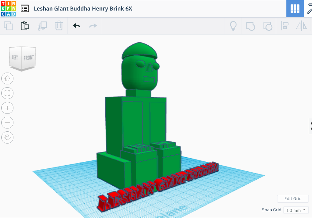Switch to 3D design grid view
The image size is (312, 218).
click(295, 9)
